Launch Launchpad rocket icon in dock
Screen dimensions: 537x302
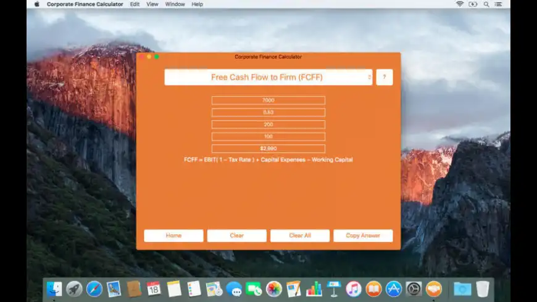click(74, 289)
